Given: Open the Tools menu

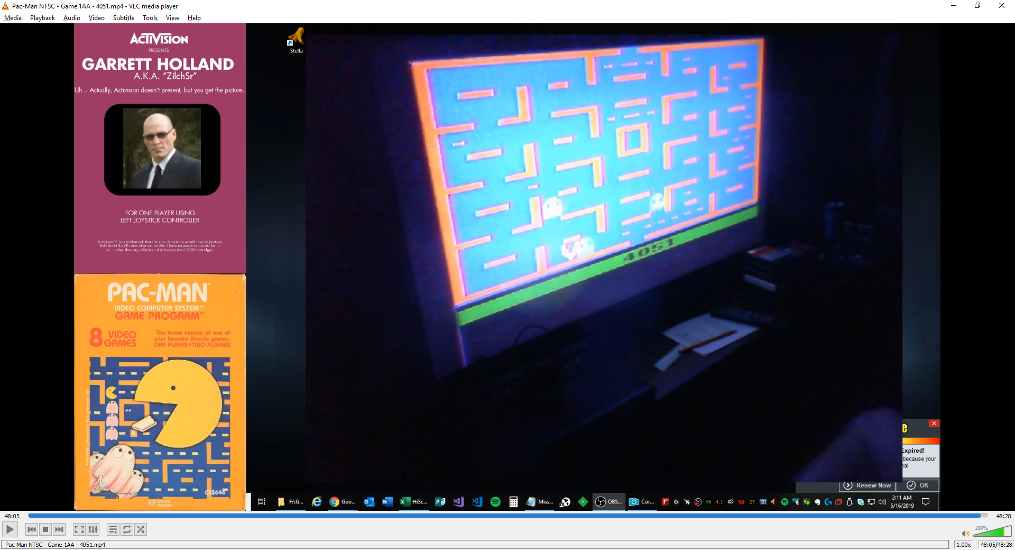Looking at the screenshot, I should (x=150, y=18).
